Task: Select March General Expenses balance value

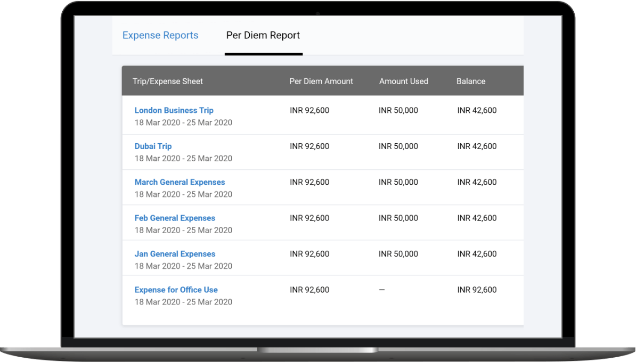Action: click(x=477, y=182)
